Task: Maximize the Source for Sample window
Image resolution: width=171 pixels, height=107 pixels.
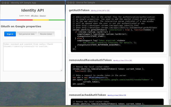Action: (x=73, y=3)
